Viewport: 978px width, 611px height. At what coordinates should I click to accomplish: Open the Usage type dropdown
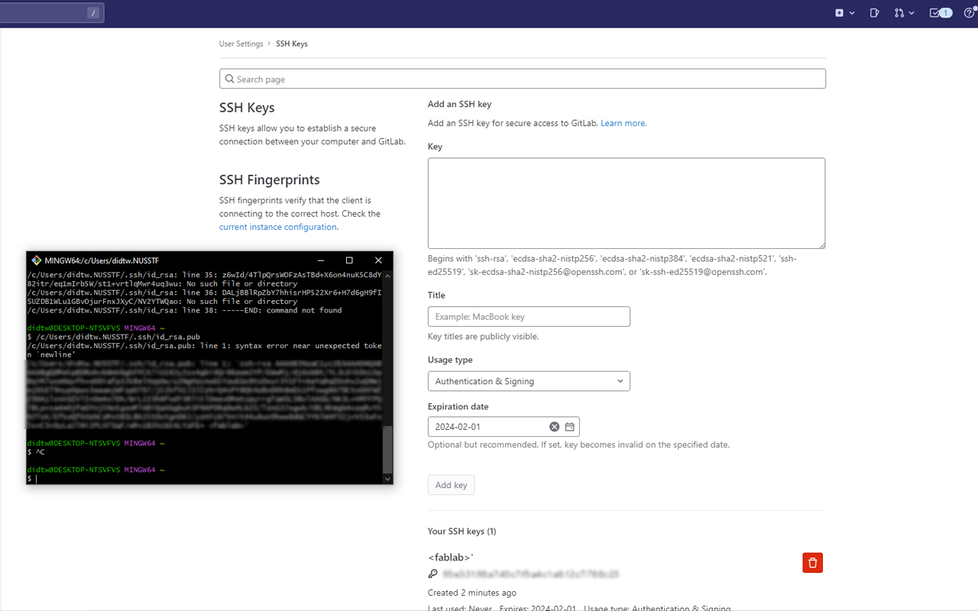tap(529, 381)
